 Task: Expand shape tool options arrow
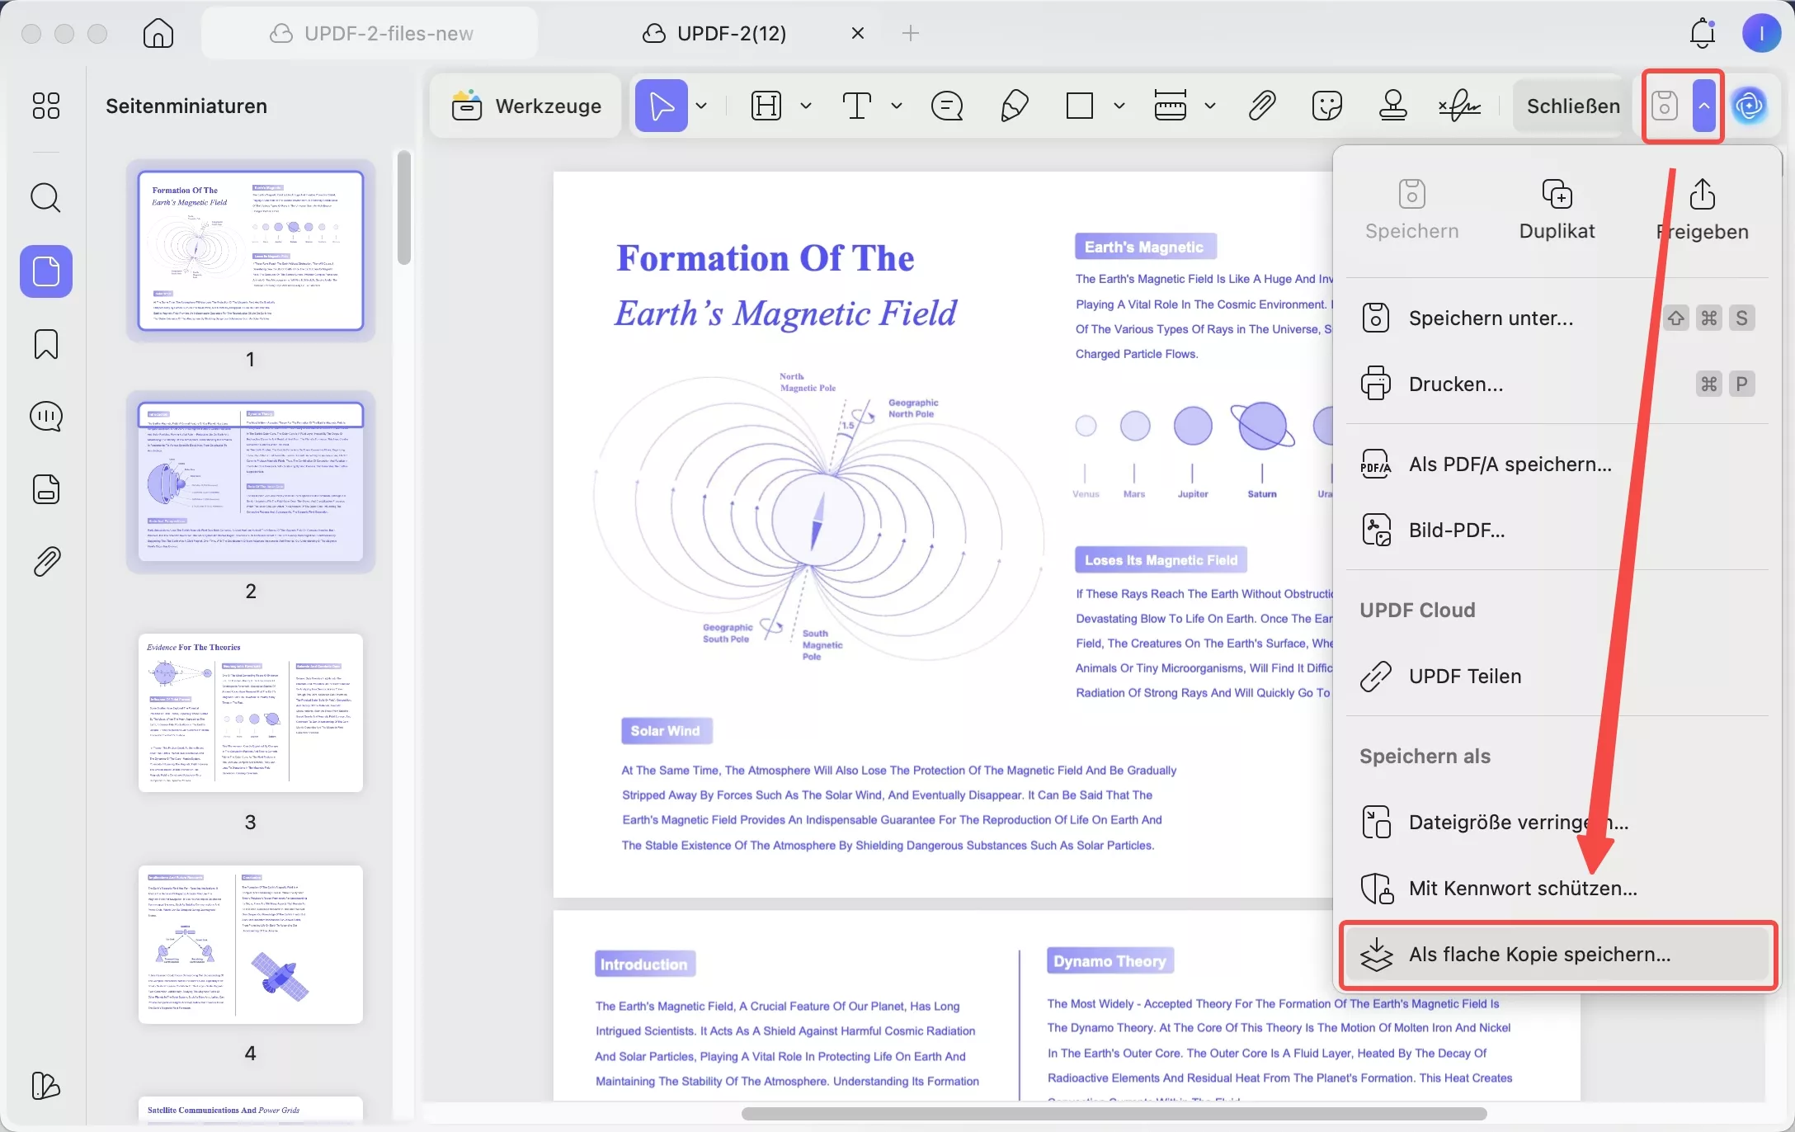[x=1119, y=106]
